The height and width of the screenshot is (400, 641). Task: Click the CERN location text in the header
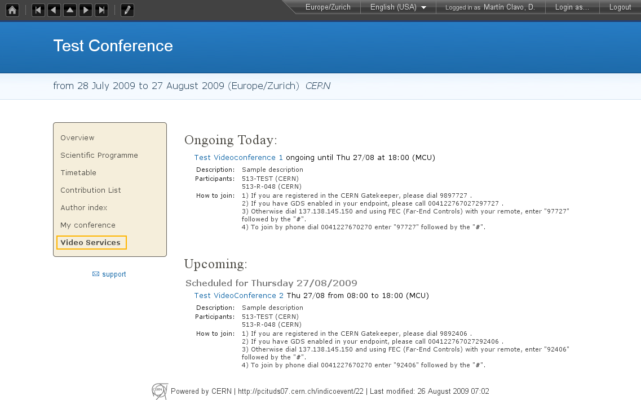[x=318, y=86]
